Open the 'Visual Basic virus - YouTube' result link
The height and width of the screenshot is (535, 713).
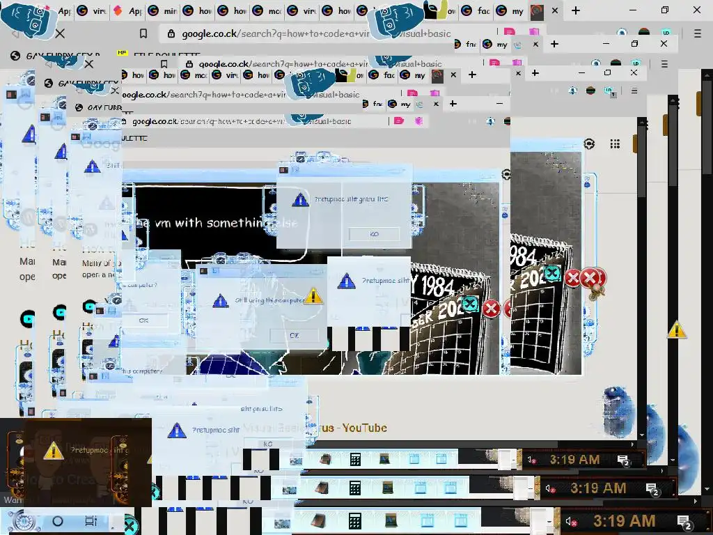[315, 428]
